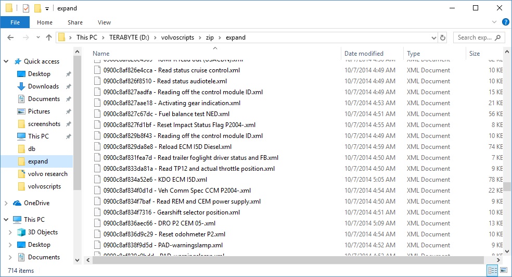The height and width of the screenshot is (277, 512).
Task: Switch to the View ribbon tab
Action: tap(104, 22)
